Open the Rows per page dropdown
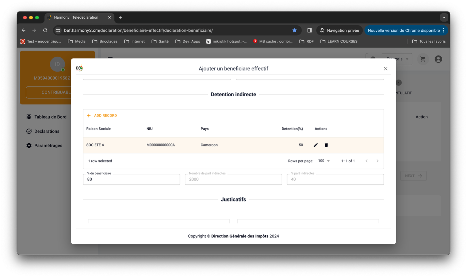 [324, 161]
